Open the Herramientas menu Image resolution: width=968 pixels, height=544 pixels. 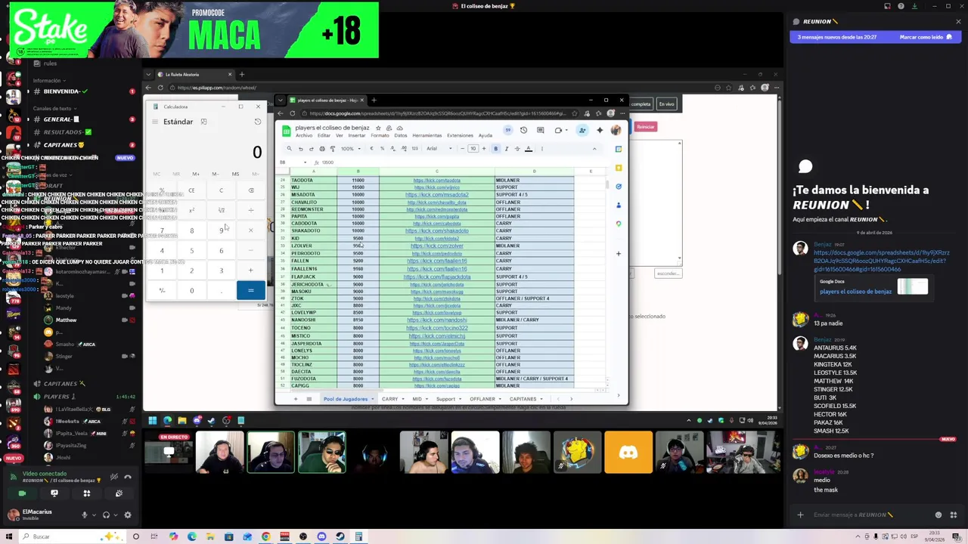click(427, 135)
